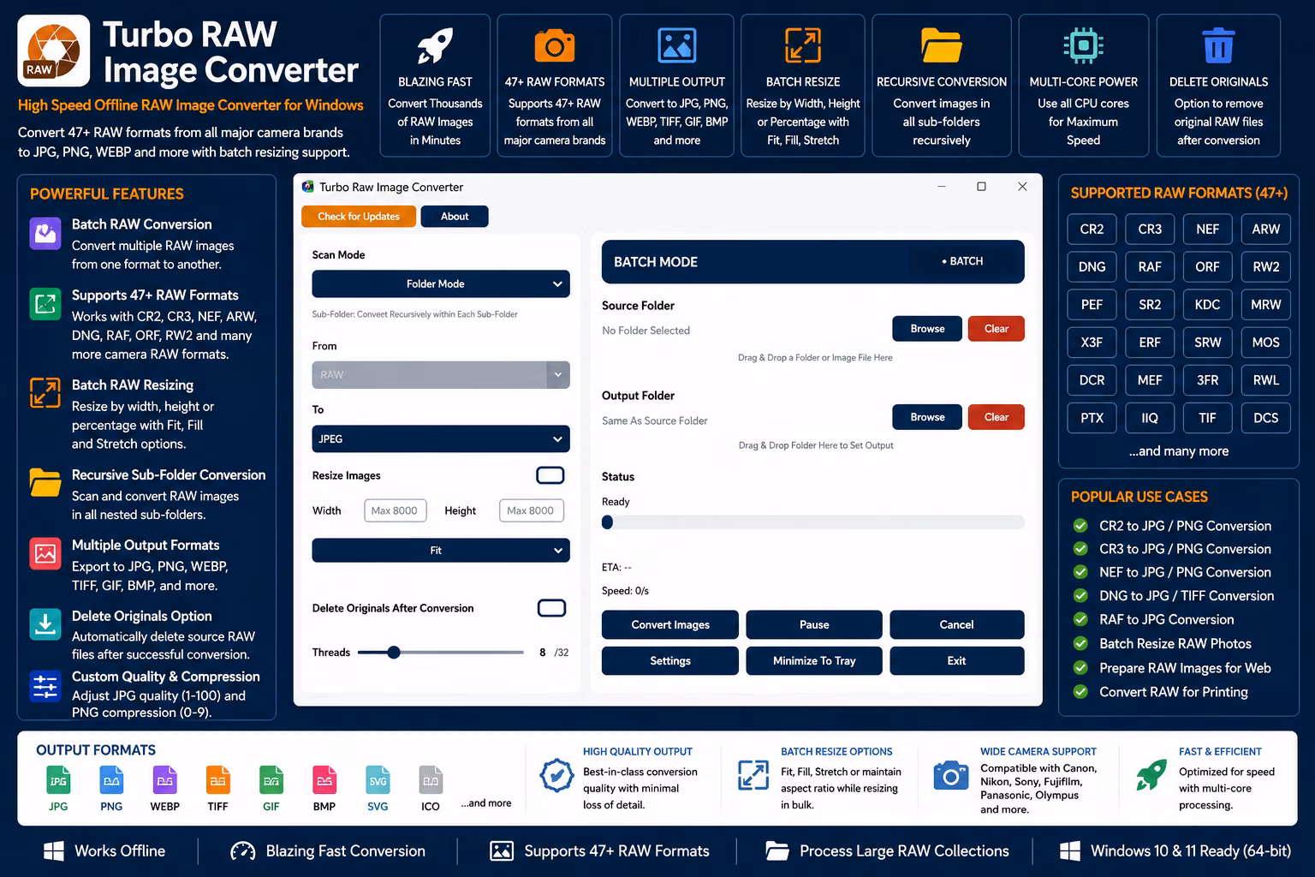The height and width of the screenshot is (877, 1315).
Task: Click the High Quality Output badge icon
Action: (556, 776)
